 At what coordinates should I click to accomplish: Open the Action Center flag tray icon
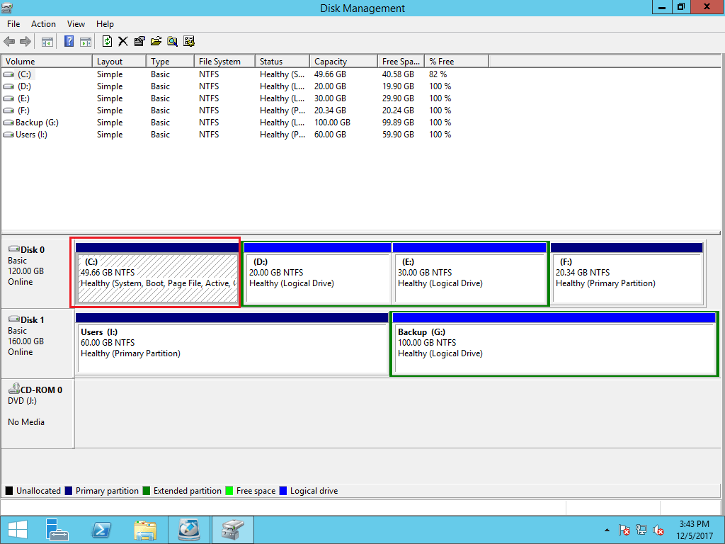[624, 530]
